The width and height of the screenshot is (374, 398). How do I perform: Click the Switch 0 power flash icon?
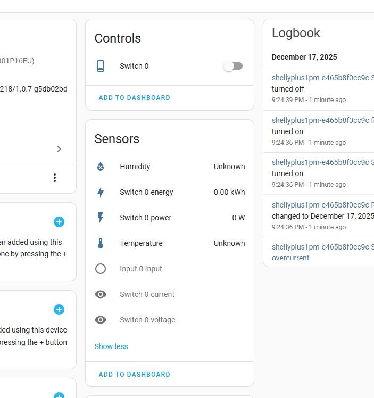(x=101, y=218)
